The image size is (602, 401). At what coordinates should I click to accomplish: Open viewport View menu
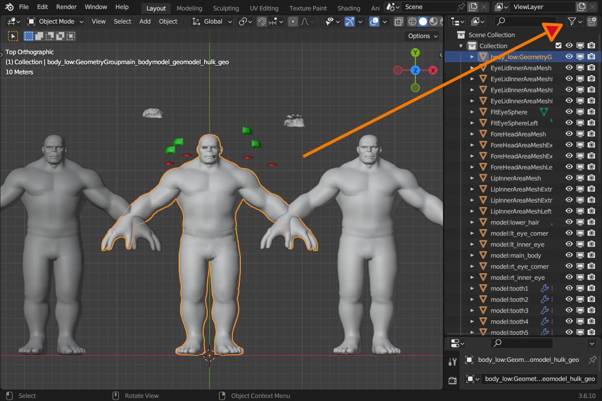coord(99,22)
